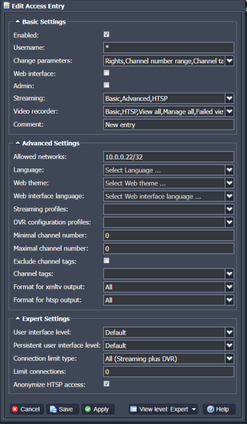Open the Format for xmltv output dropdown
Screen dimensions: 247x424
229,287
